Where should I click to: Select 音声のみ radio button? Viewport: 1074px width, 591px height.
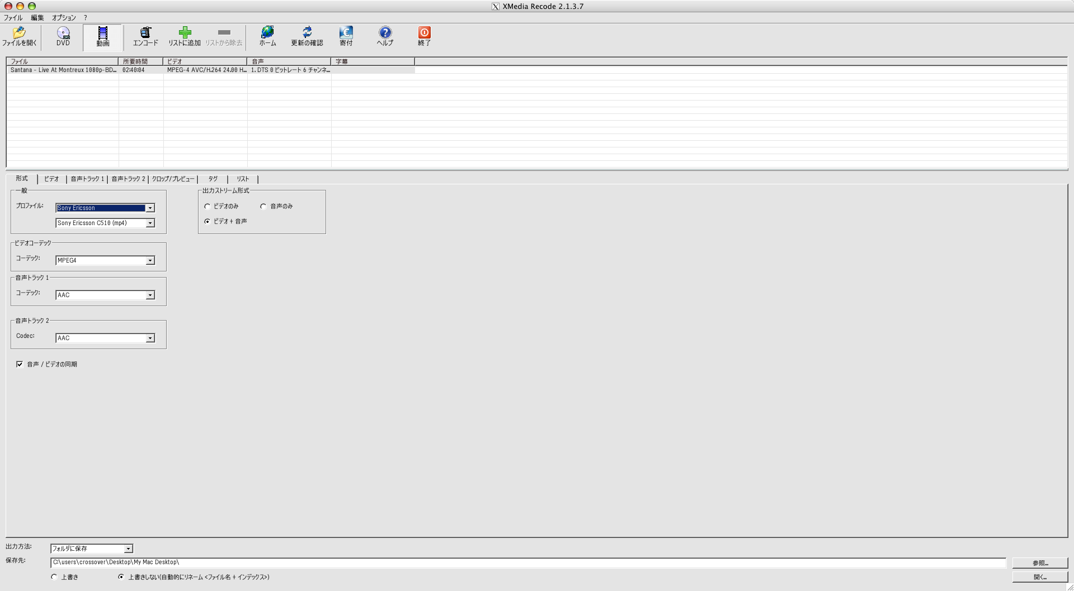click(263, 206)
